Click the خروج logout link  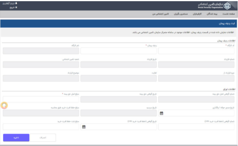(13, 7)
